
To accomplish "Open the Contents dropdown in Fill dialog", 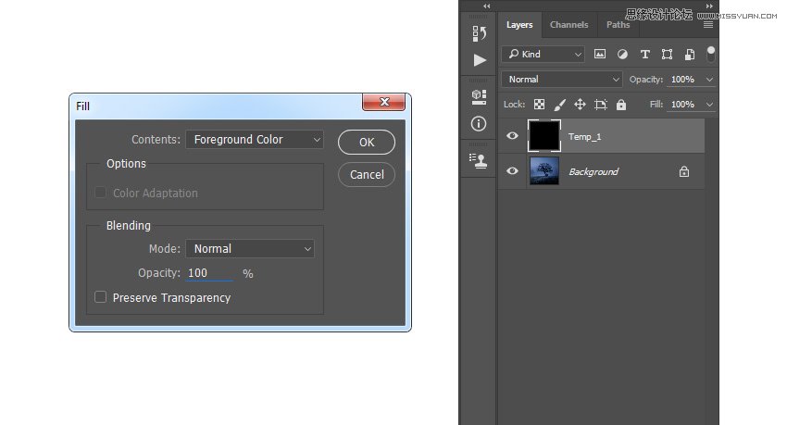I will pyautogui.click(x=254, y=140).
